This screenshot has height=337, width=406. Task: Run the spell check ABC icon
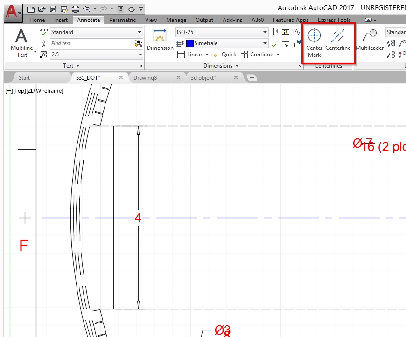(x=44, y=32)
